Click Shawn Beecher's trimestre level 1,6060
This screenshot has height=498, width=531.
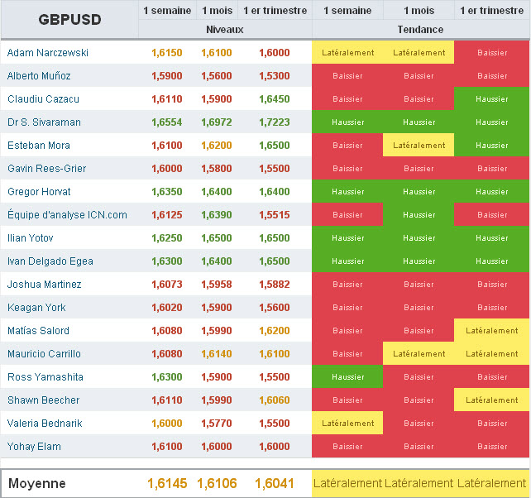(x=275, y=400)
